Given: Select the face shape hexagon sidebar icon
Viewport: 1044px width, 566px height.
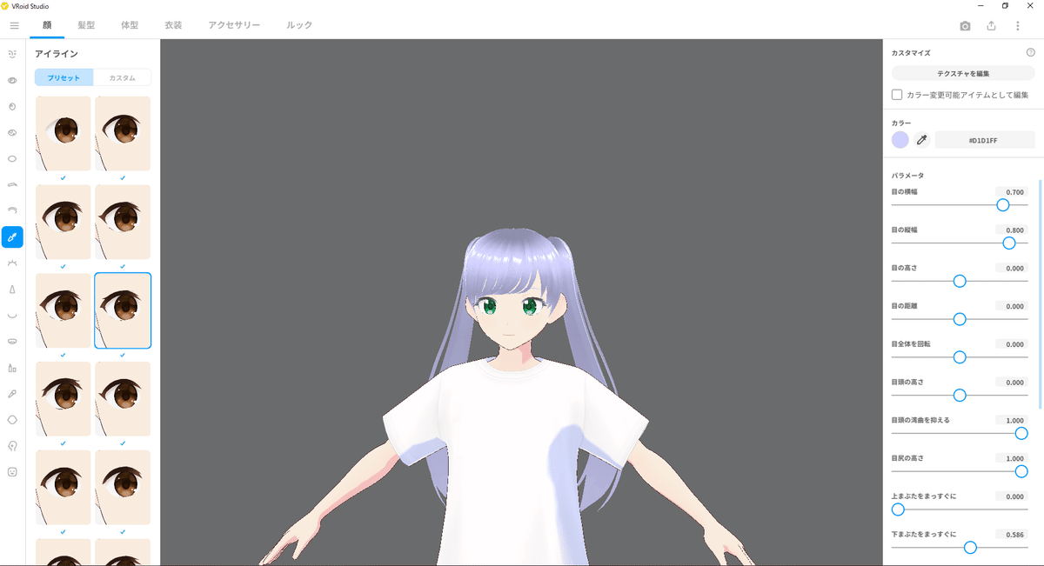Looking at the screenshot, I should pyautogui.click(x=12, y=419).
